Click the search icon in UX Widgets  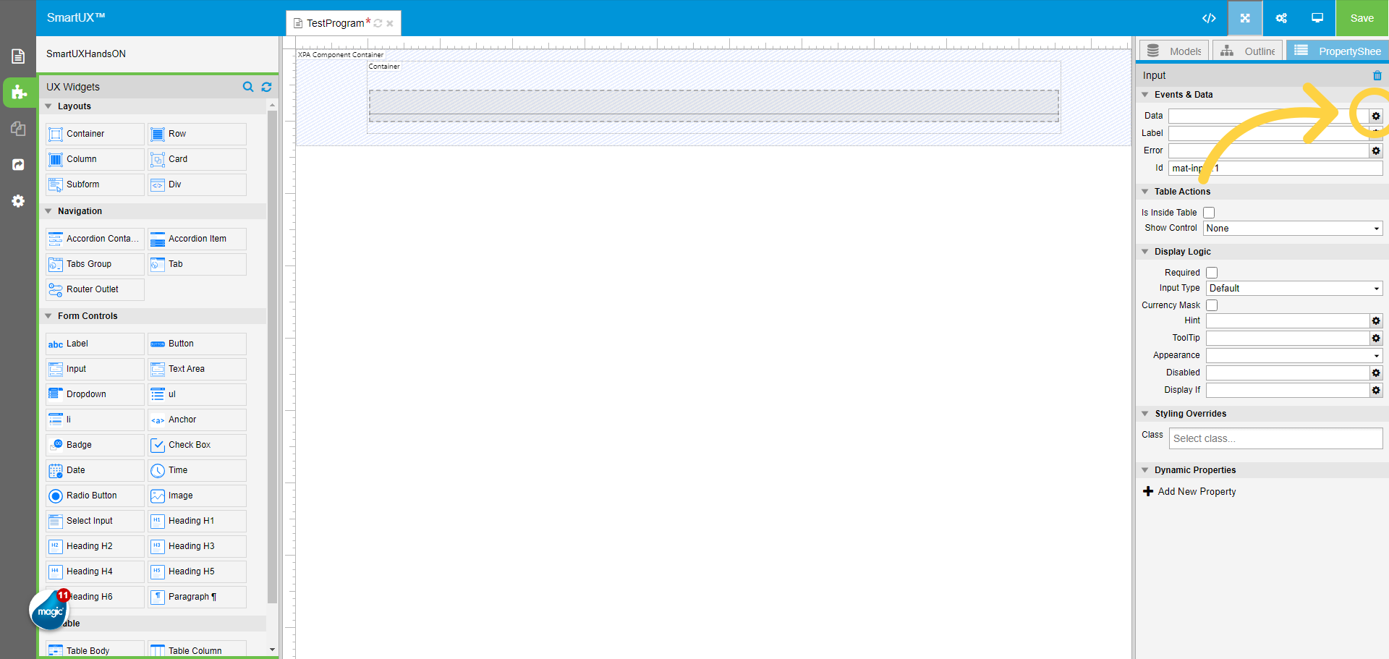coord(248,87)
